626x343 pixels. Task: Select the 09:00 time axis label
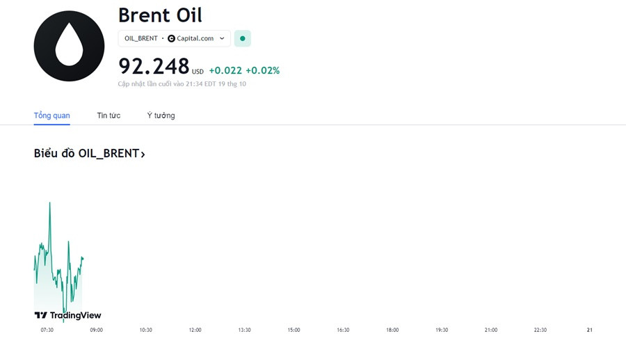click(x=96, y=330)
